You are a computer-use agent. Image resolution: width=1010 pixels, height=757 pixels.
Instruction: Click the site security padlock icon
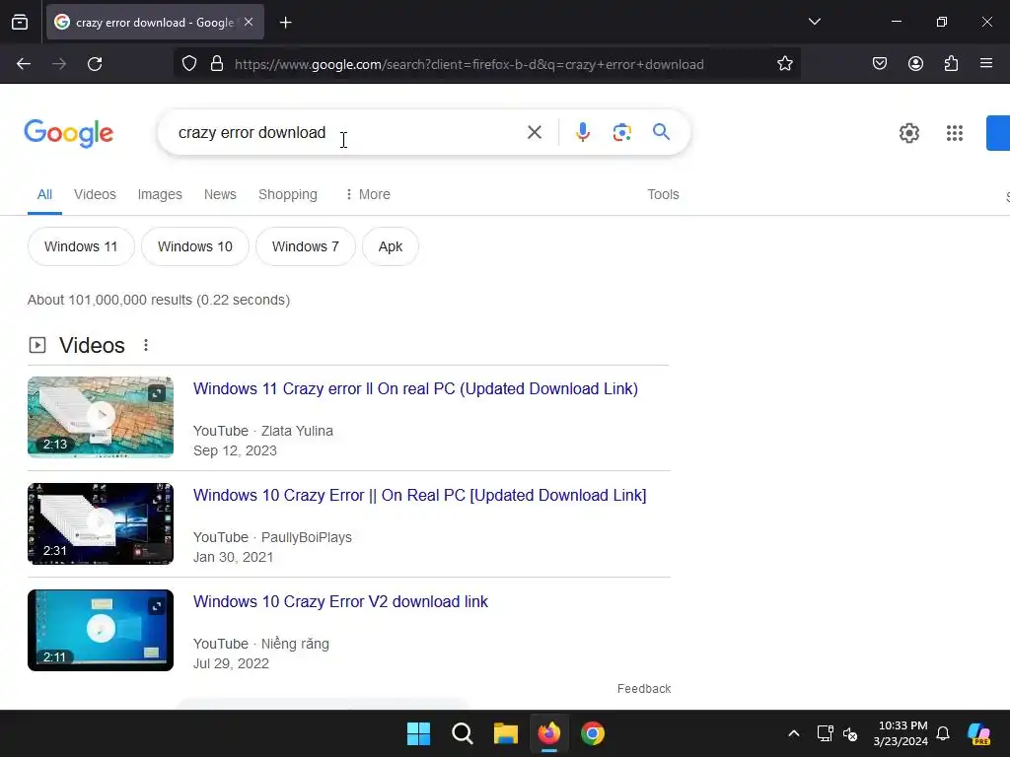pyautogui.click(x=217, y=64)
